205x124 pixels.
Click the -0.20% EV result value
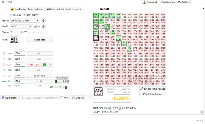click(x=120, y=98)
